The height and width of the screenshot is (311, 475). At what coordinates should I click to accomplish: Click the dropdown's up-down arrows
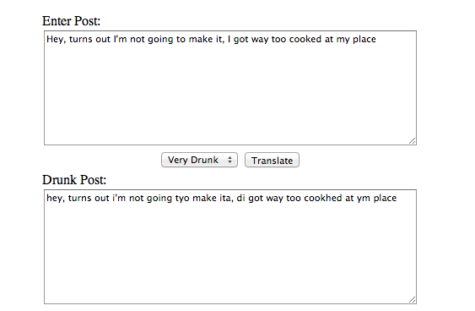click(x=230, y=160)
